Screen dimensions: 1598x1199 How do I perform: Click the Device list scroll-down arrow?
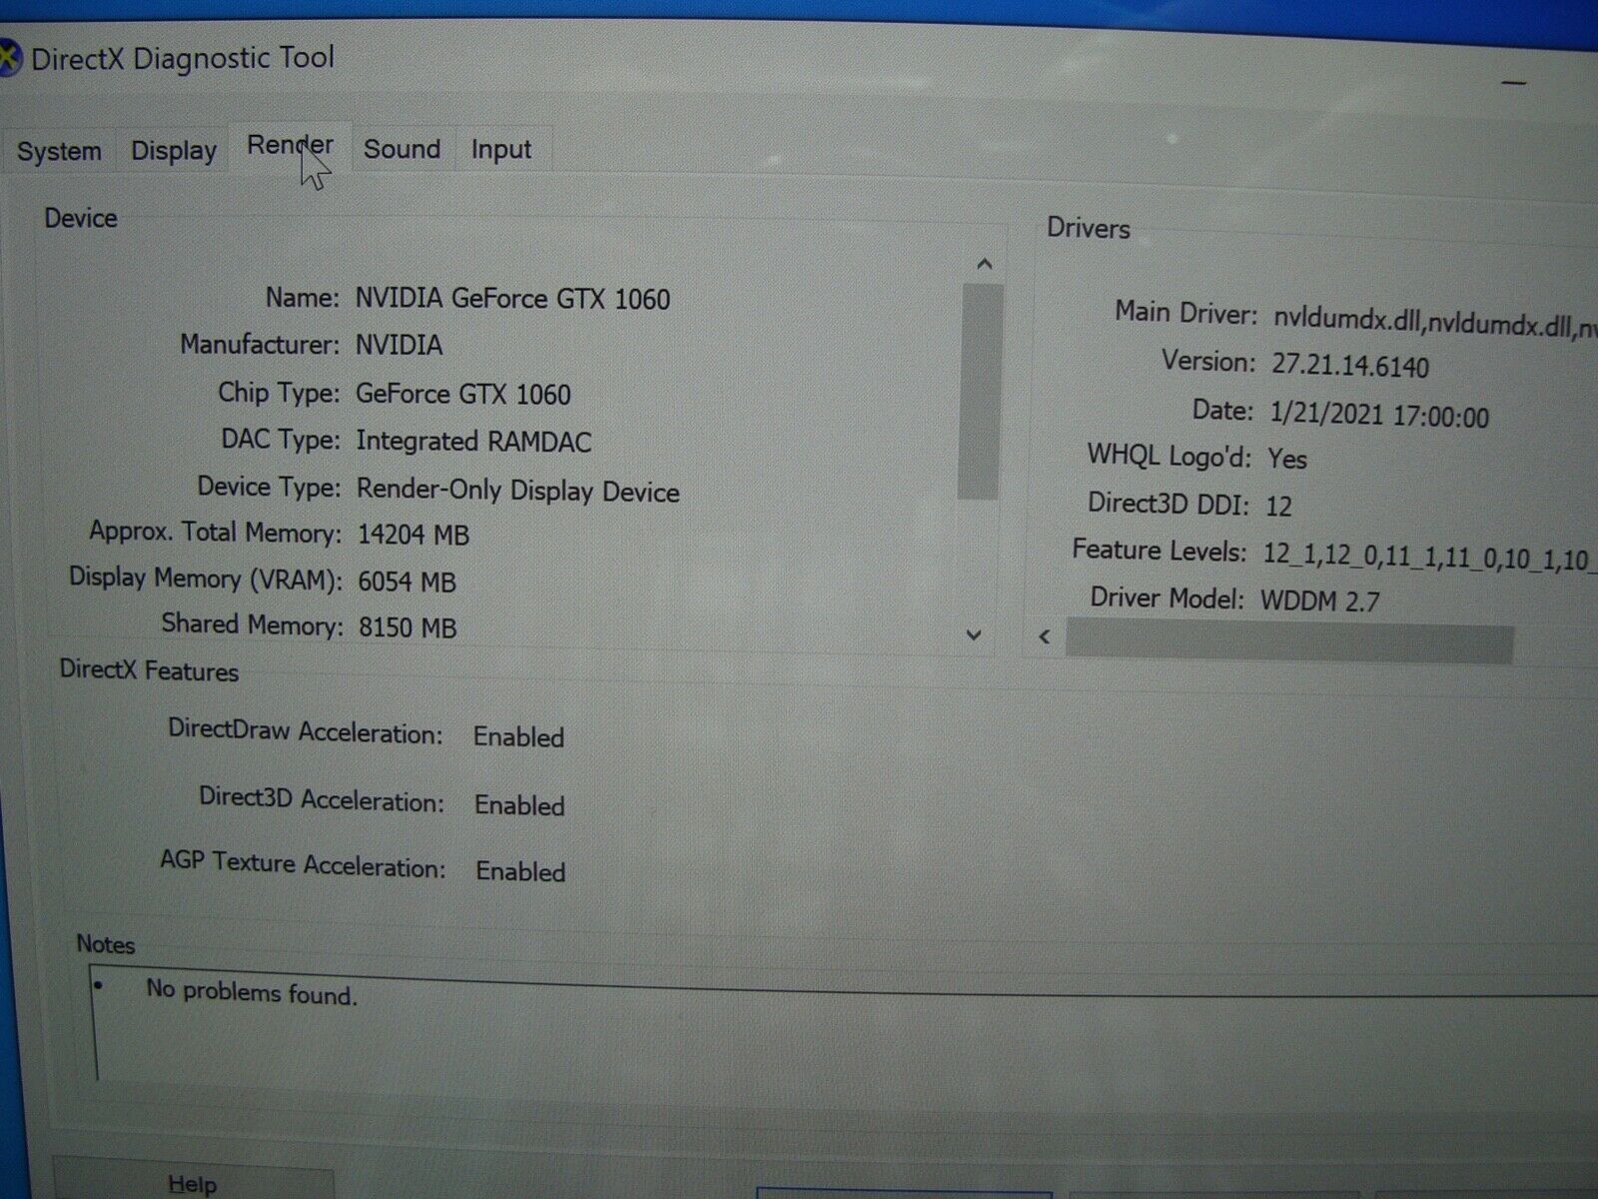click(975, 634)
